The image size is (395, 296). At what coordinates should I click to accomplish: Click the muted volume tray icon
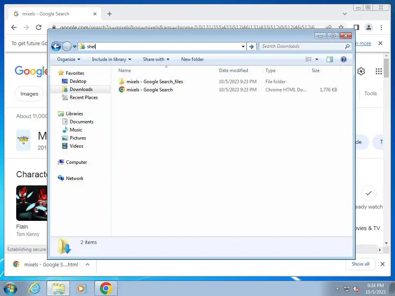(356, 289)
